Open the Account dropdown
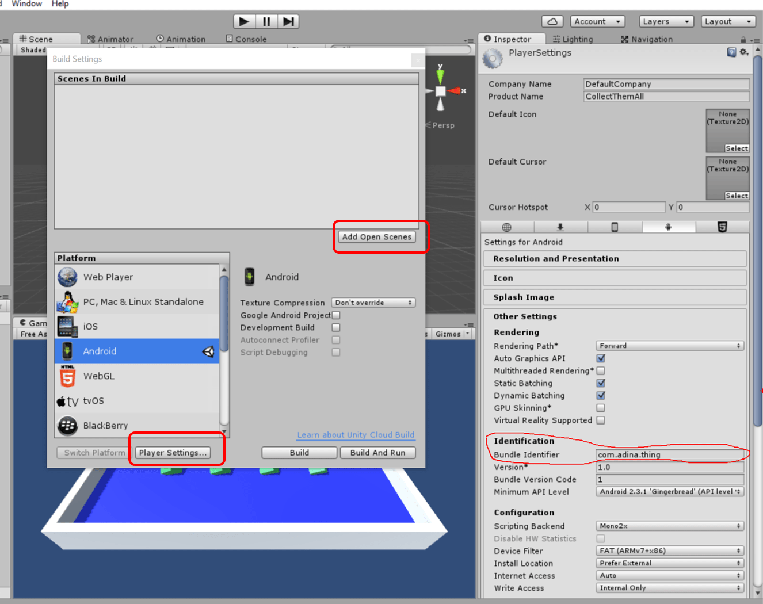 tap(598, 21)
